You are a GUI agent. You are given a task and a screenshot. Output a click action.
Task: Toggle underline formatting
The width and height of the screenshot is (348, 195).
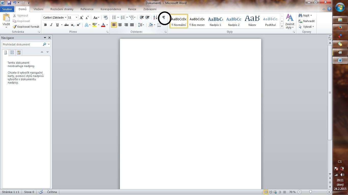click(x=57, y=25)
